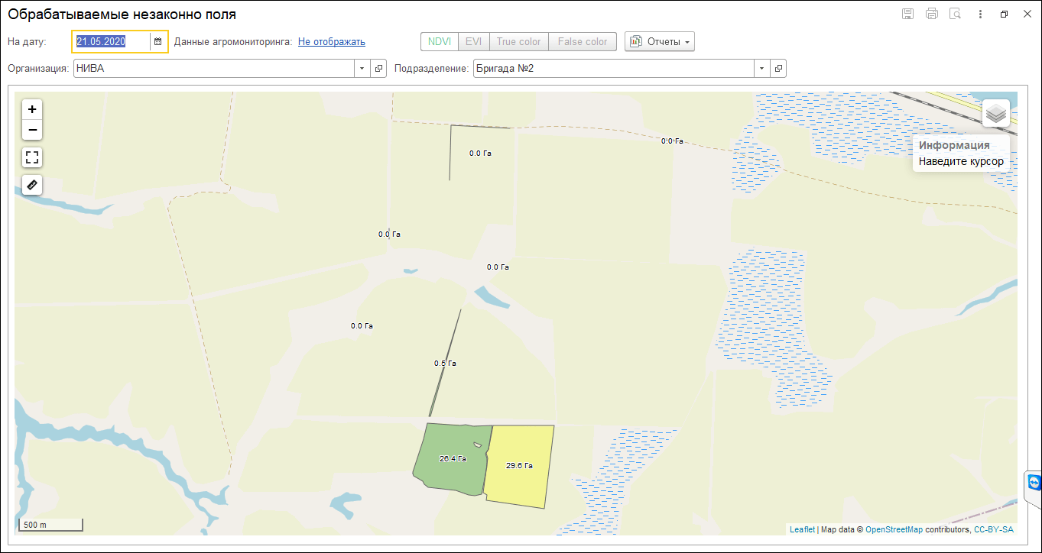
Task: Open the OpenStreetMap contributors link
Action: tap(894, 529)
